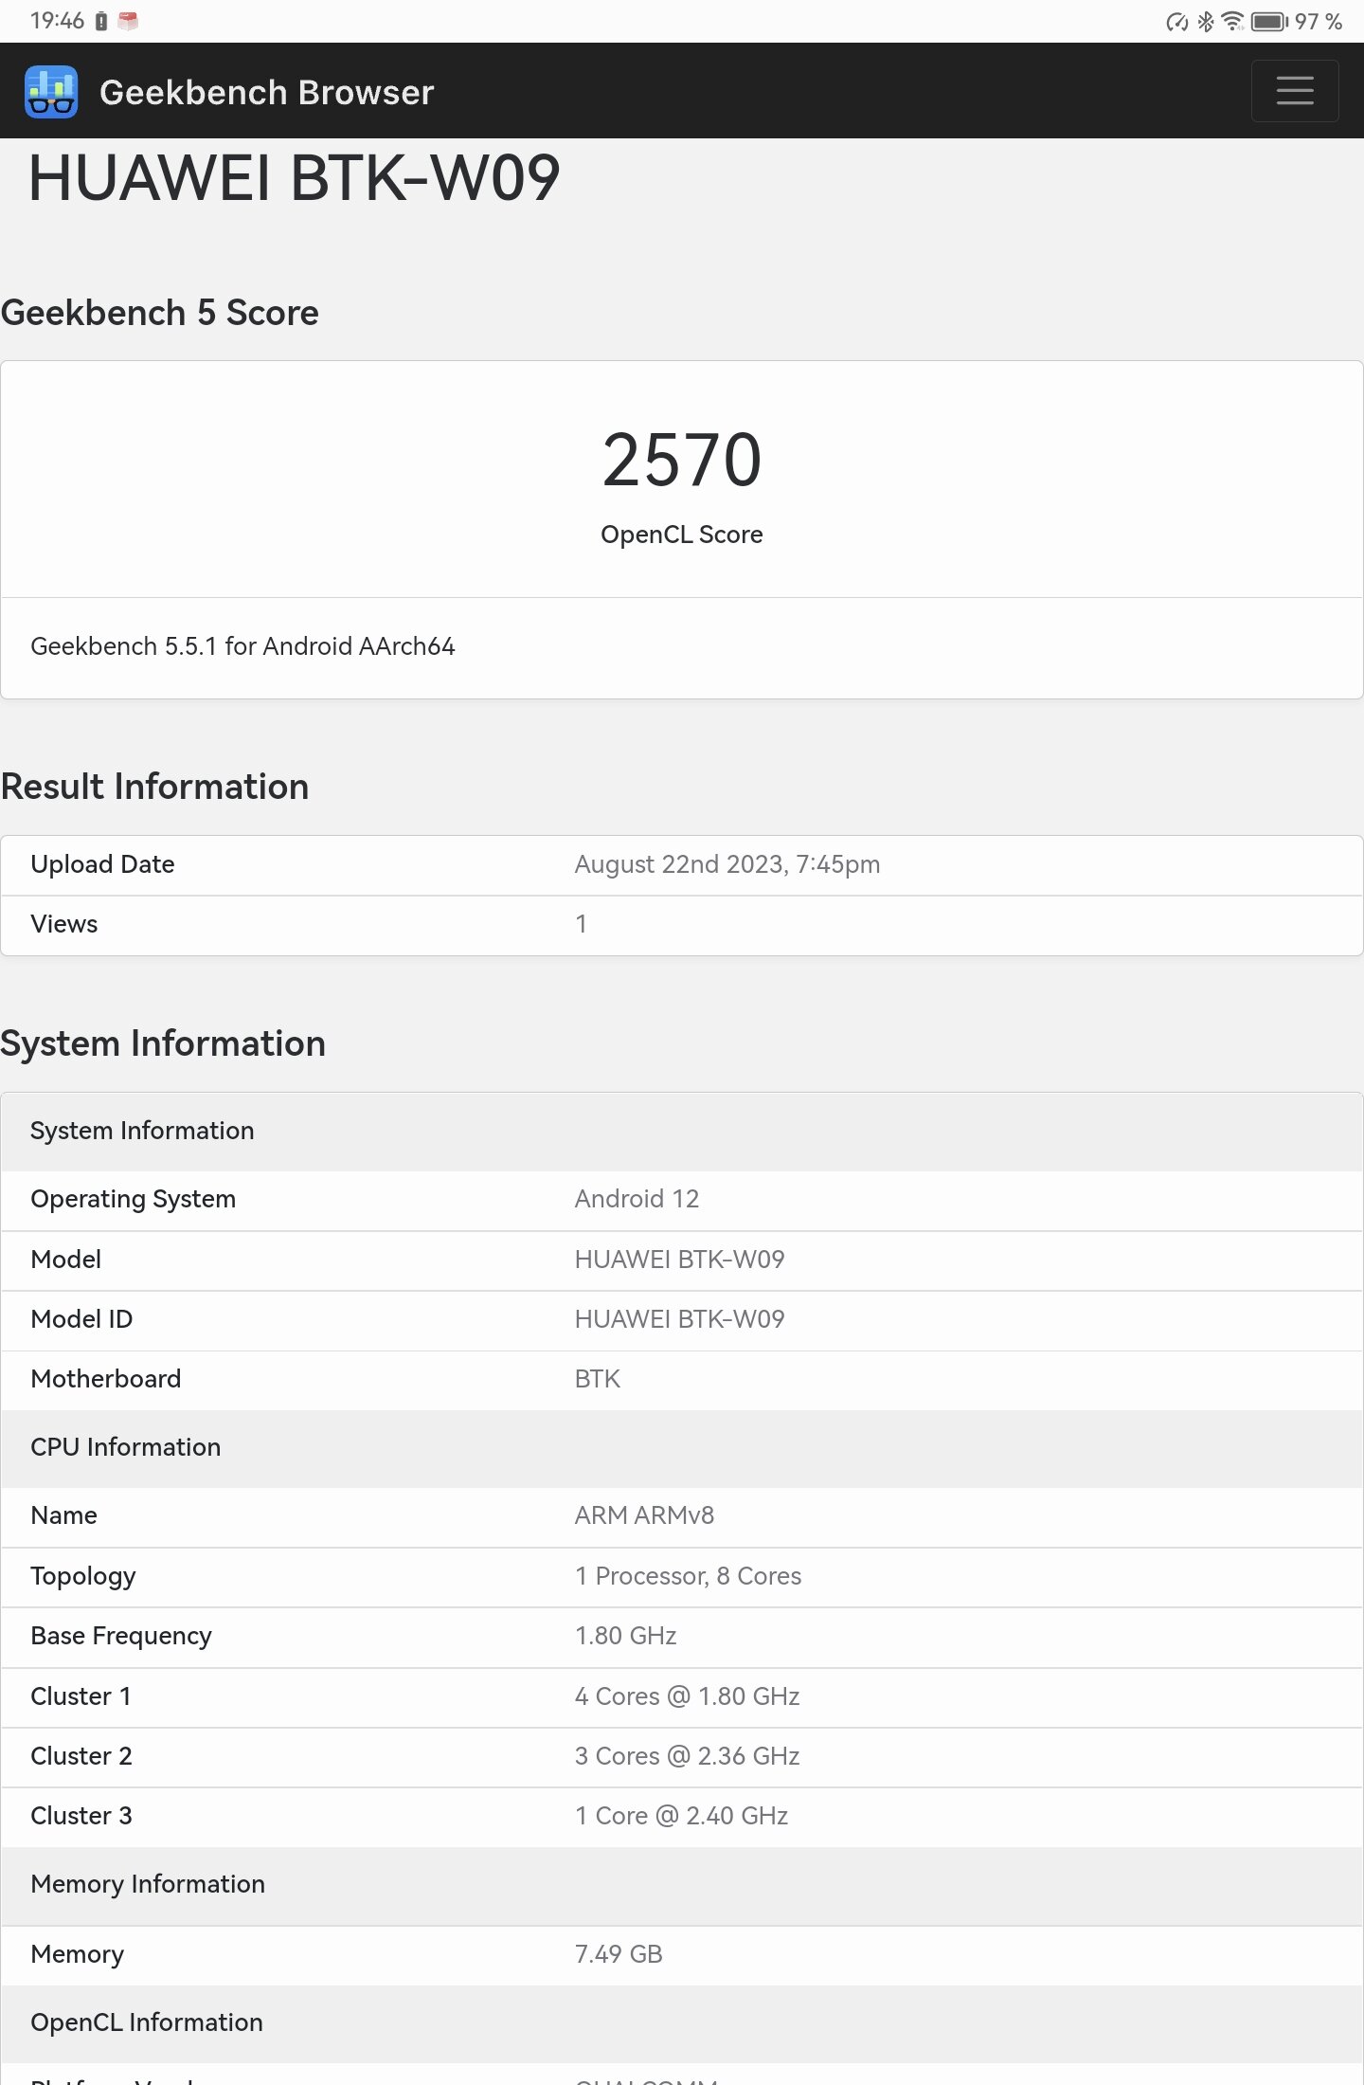Click the Base Frequency label
1364x2085 pixels.
[x=121, y=1636]
